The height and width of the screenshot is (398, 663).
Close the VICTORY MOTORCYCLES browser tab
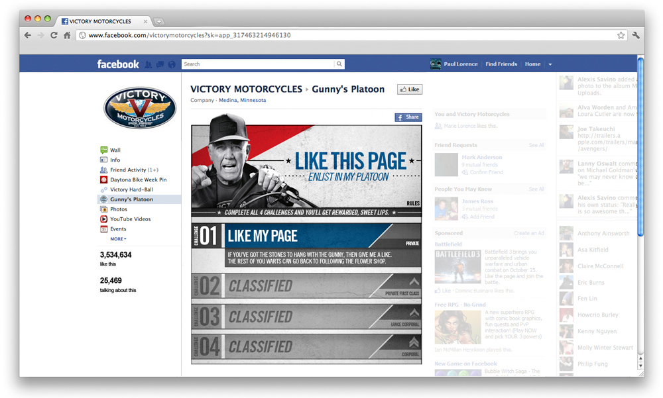[x=145, y=21]
